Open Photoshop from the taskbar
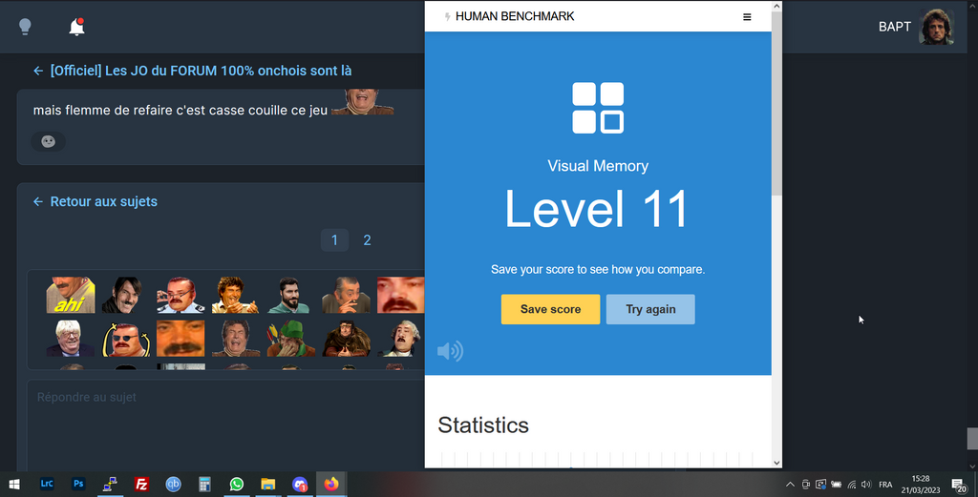The width and height of the screenshot is (978, 497). point(78,484)
